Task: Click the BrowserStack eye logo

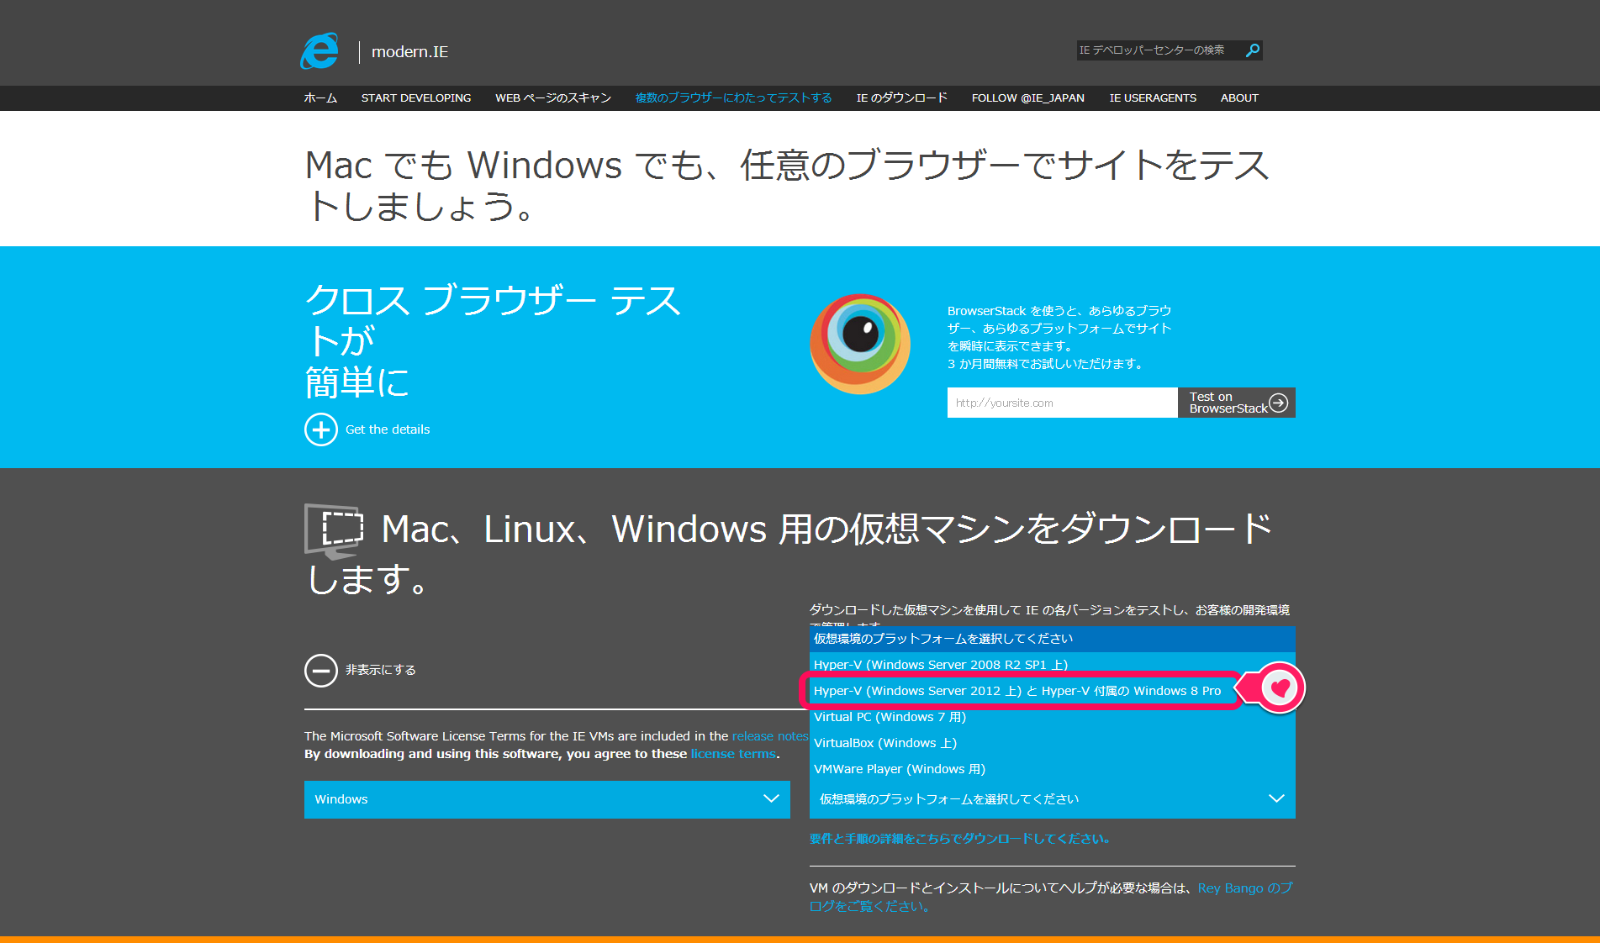Action: tap(860, 344)
